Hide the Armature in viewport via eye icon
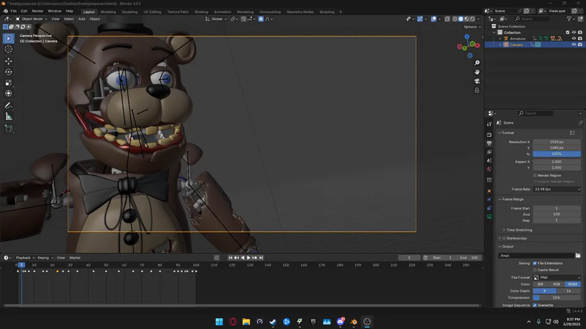This screenshot has height=329, width=586. tap(574, 38)
